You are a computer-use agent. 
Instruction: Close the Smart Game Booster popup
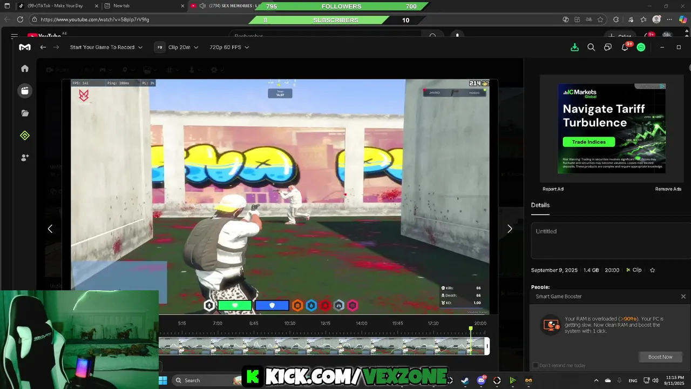point(683,297)
